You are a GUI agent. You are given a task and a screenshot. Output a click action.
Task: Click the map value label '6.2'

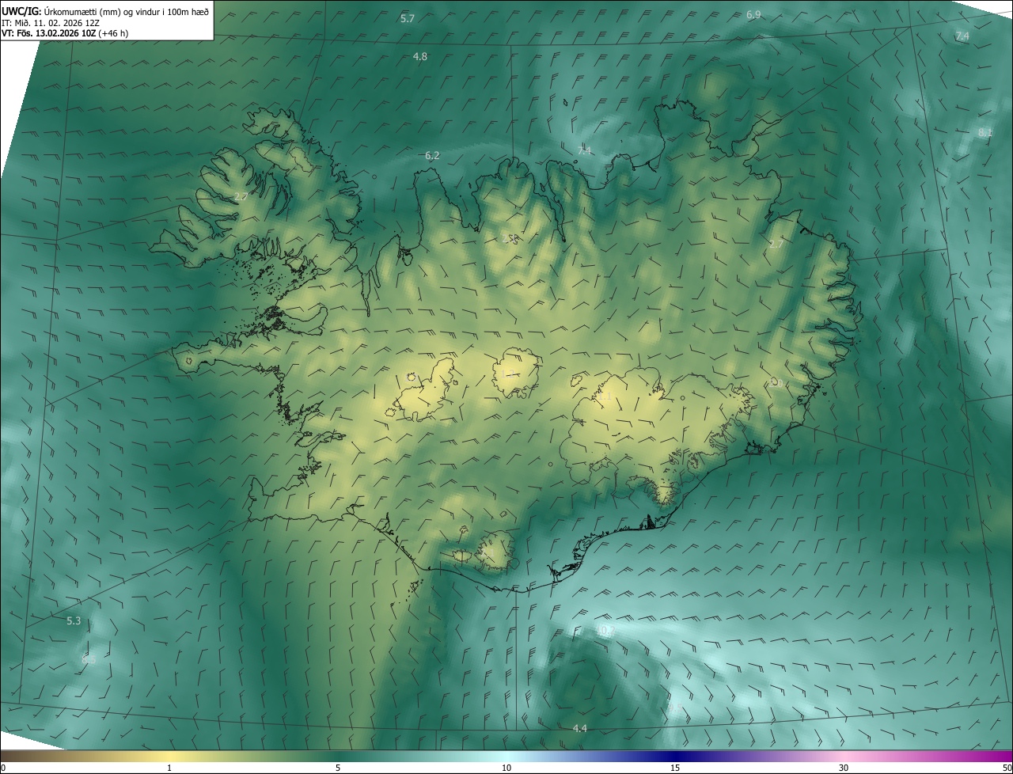click(432, 156)
